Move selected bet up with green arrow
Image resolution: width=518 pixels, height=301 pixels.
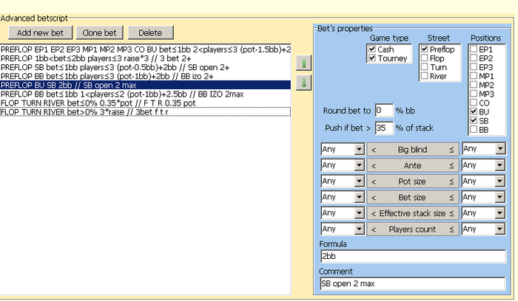303,63
